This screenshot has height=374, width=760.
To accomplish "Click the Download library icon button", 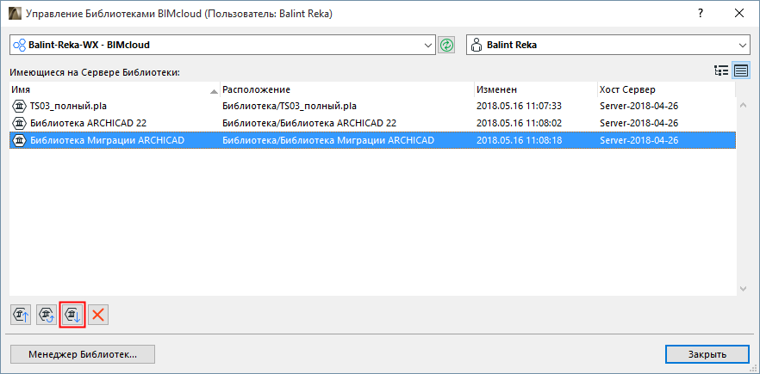I will tap(72, 315).
